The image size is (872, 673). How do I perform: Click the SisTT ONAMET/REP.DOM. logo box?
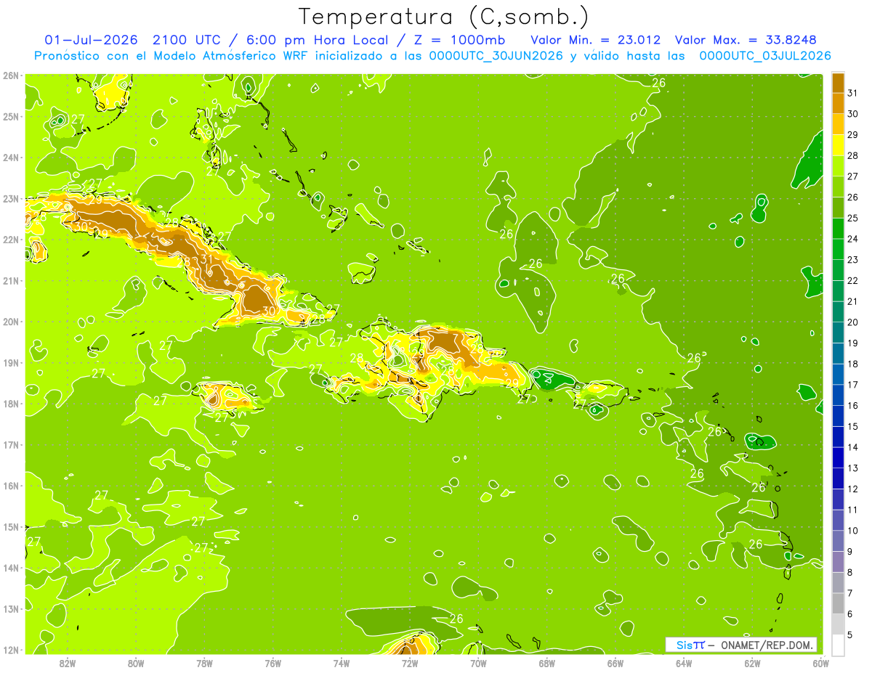click(740, 645)
